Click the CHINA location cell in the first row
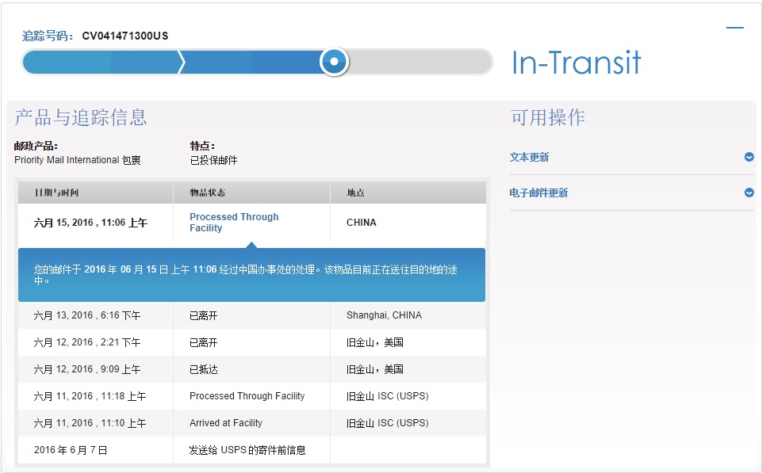Screen dimensions: 762x473 361,223
